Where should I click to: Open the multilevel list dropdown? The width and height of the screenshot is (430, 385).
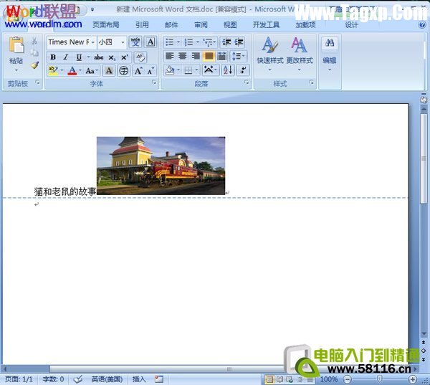point(210,42)
